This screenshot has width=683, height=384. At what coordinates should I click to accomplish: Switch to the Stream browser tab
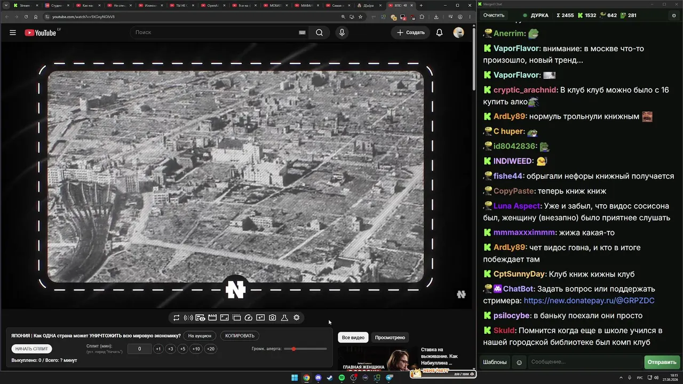(25, 5)
